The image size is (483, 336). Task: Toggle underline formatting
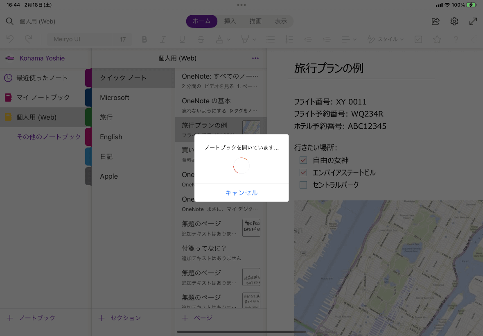(182, 39)
